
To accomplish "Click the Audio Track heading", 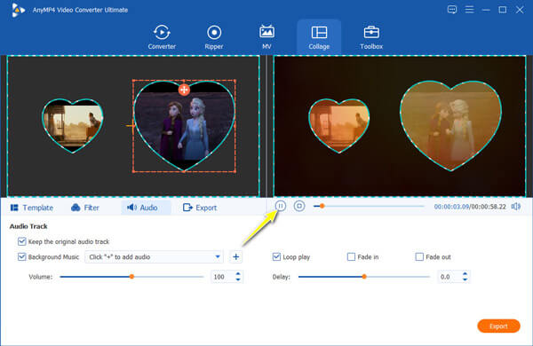I will point(28,226).
